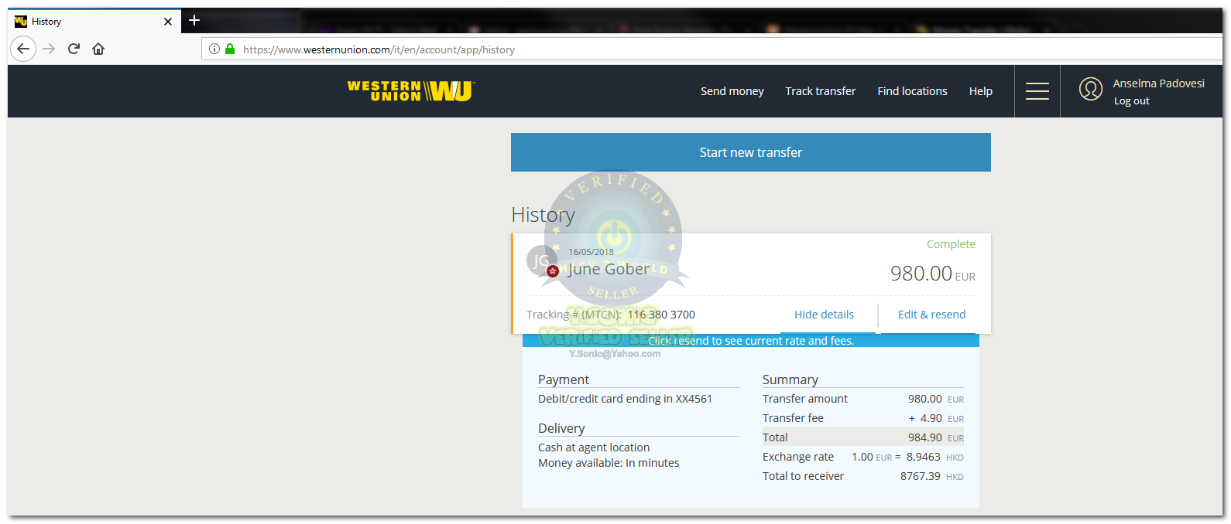Viewport: 1231px width, 524px height.
Task: Click the resend rate and fees banner
Action: (751, 341)
